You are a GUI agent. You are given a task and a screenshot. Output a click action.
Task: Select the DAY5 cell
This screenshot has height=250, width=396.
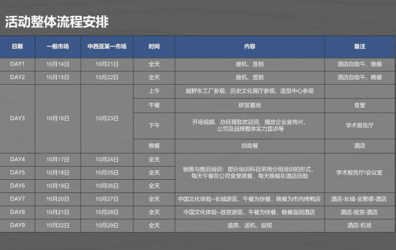coord(17,173)
